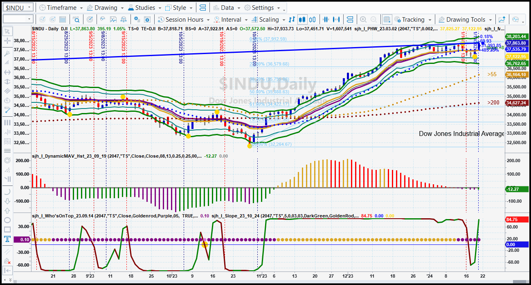Click the green 38,203.44 price label

coord(516,36)
